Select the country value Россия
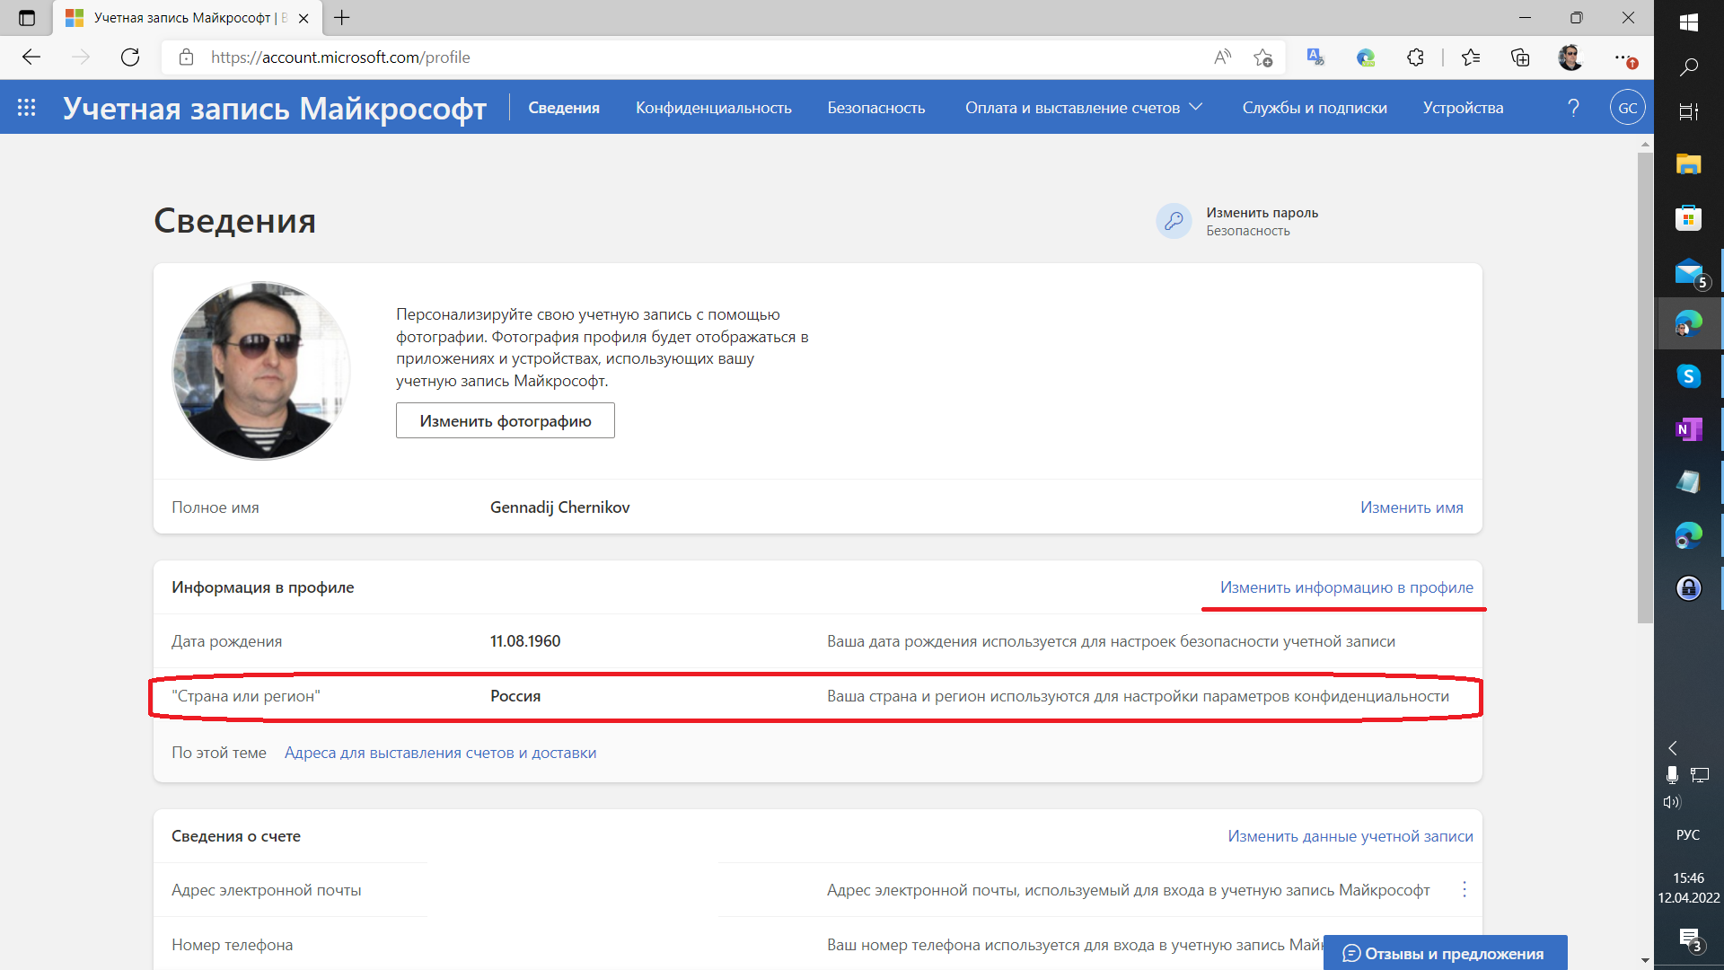This screenshot has height=970, width=1724. click(515, 696)
